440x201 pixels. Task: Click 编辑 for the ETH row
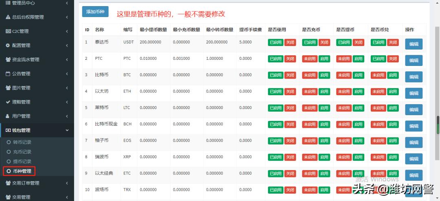(414, 93)
